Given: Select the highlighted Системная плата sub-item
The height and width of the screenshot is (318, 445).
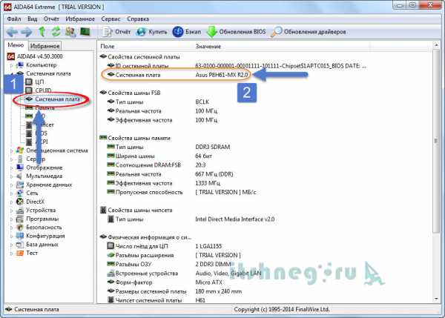Looking at the screenshot, I should coord(53,99).
